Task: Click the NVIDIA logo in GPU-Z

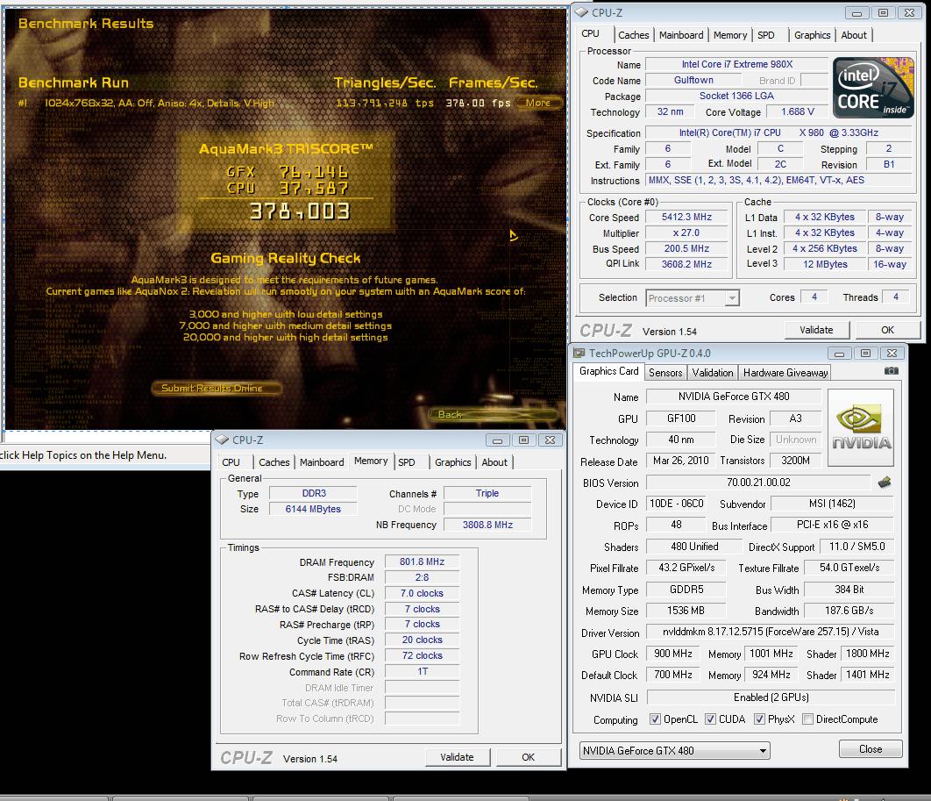Action: pyautogui.click(x=860, y=426)
